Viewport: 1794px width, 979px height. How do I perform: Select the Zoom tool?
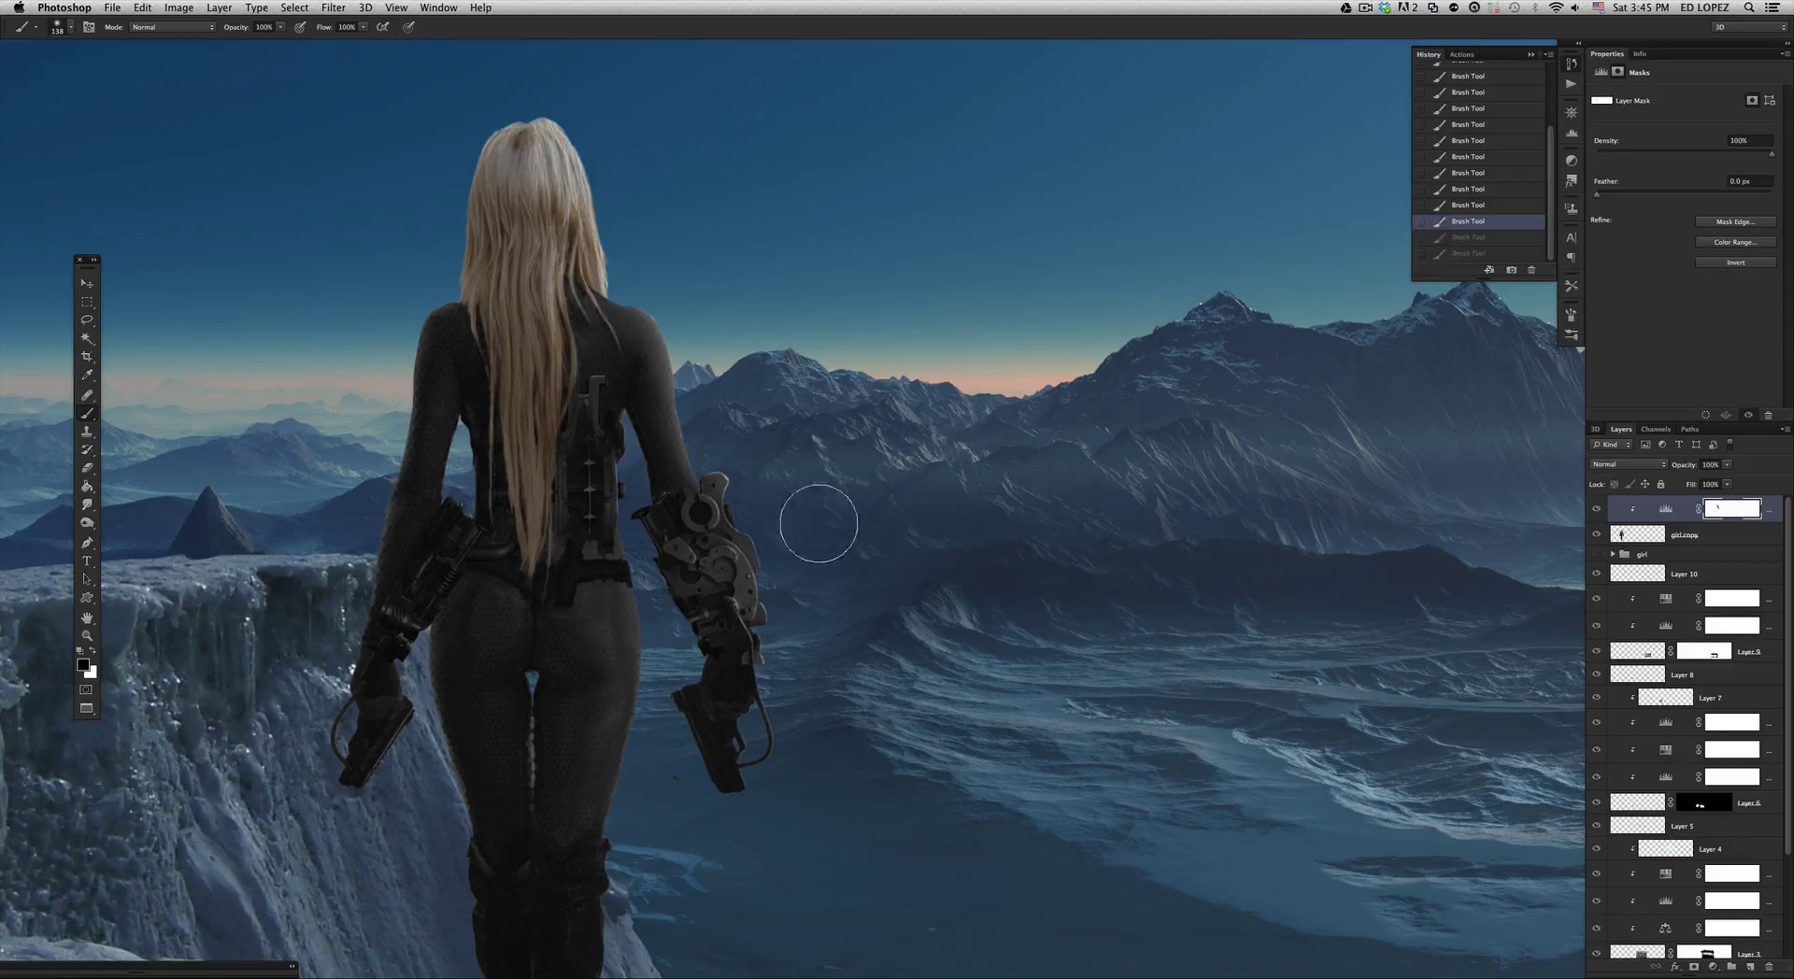87,636
